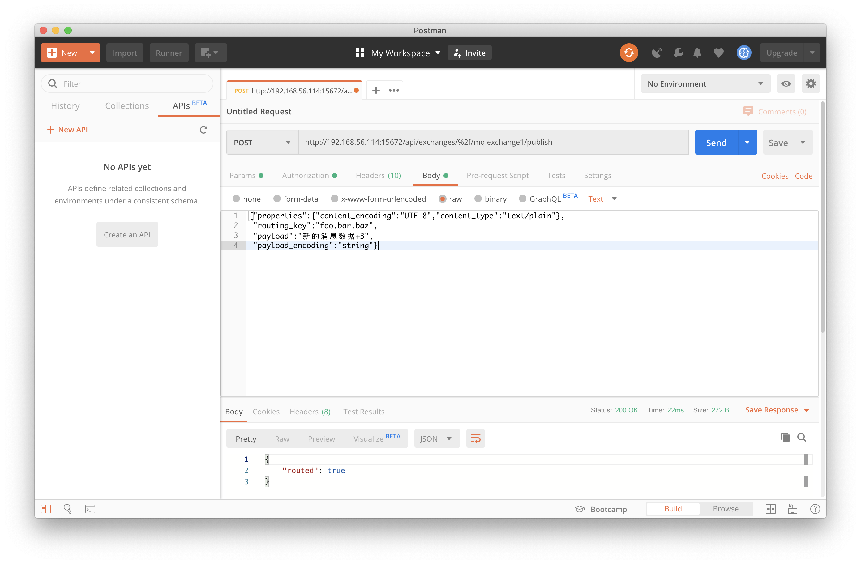Select the binary body option
The height and width of the screenshot is (564, 861).
pyautogui.click(x=478, y=199)
